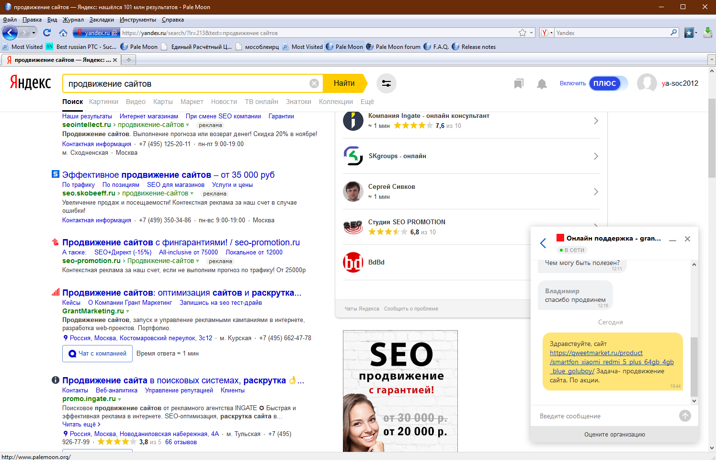716x460 pixels.
Task: Reload the current page
Action: pyautogui.click(x=47, y=33)
